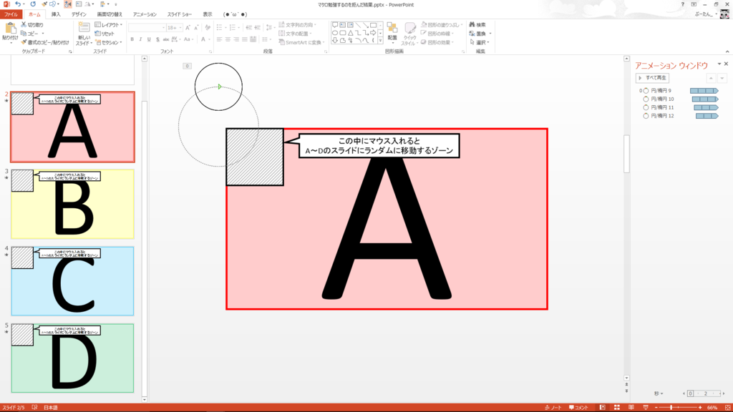Image resolution: width=733 pixels, height=412 pixels.
Task: Open Replace (置換) dropdown arrow
Action: (x=490, y=34)
